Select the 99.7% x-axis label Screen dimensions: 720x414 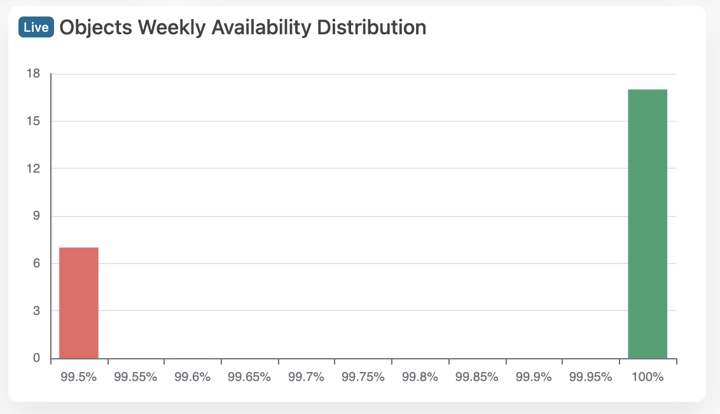tap(306, 377)
